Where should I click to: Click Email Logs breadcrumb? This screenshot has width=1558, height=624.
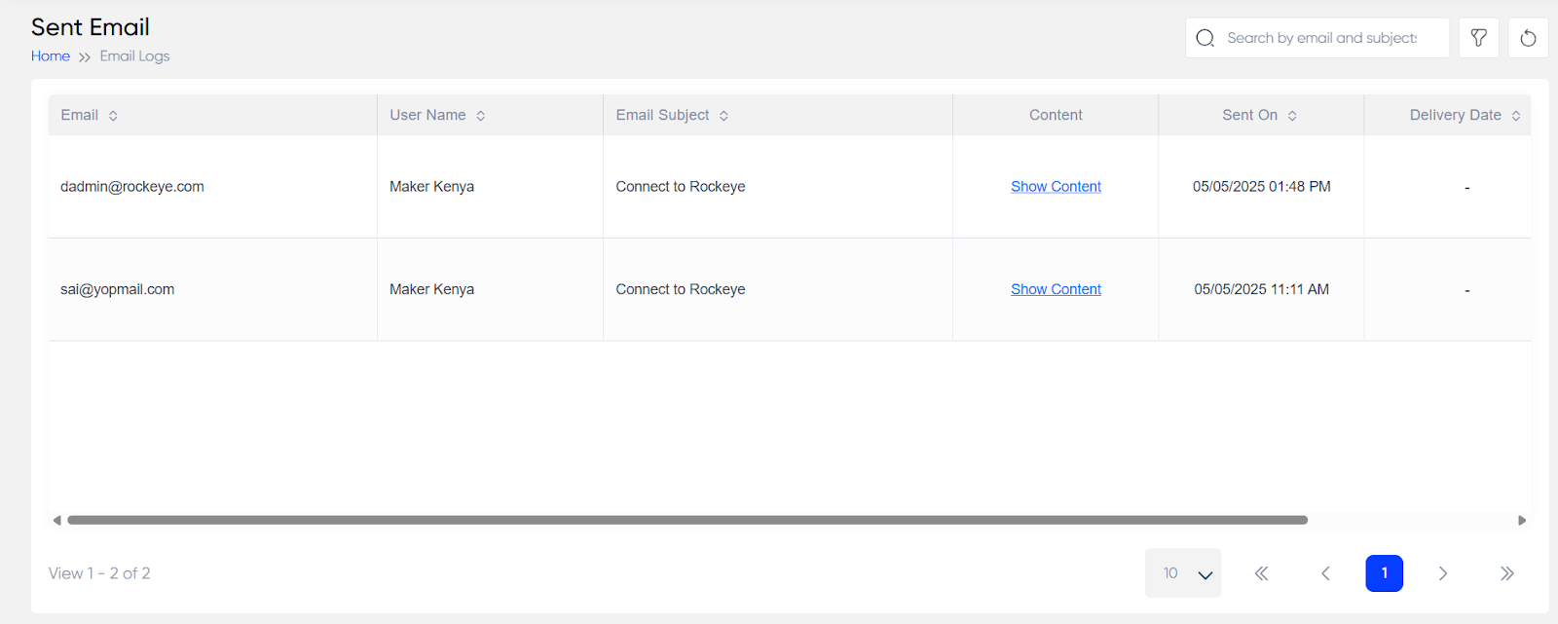pyautogui.click(x=134, y=56)
